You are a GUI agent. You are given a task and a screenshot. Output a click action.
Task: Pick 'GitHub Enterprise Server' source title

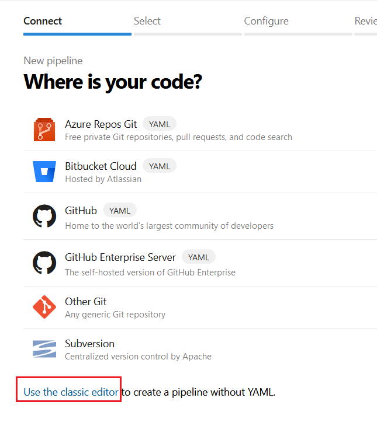click(120, 257)
